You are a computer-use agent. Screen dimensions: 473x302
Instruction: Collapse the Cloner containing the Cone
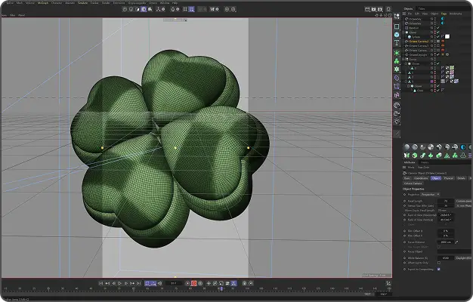[409, 86]
